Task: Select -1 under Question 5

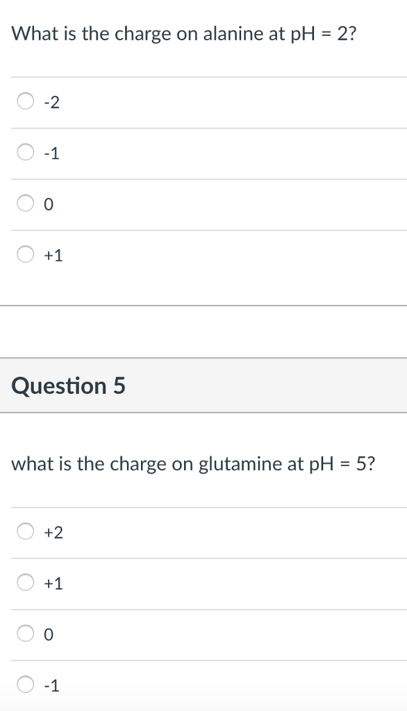Action: coord(25,684)
